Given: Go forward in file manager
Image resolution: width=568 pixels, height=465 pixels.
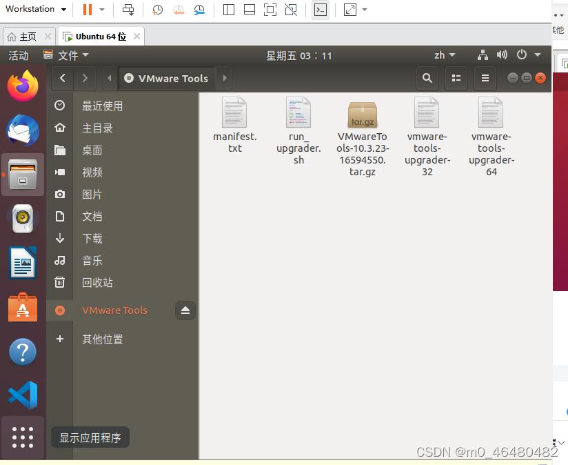Looking at the screenshot, I should [85, 78].
